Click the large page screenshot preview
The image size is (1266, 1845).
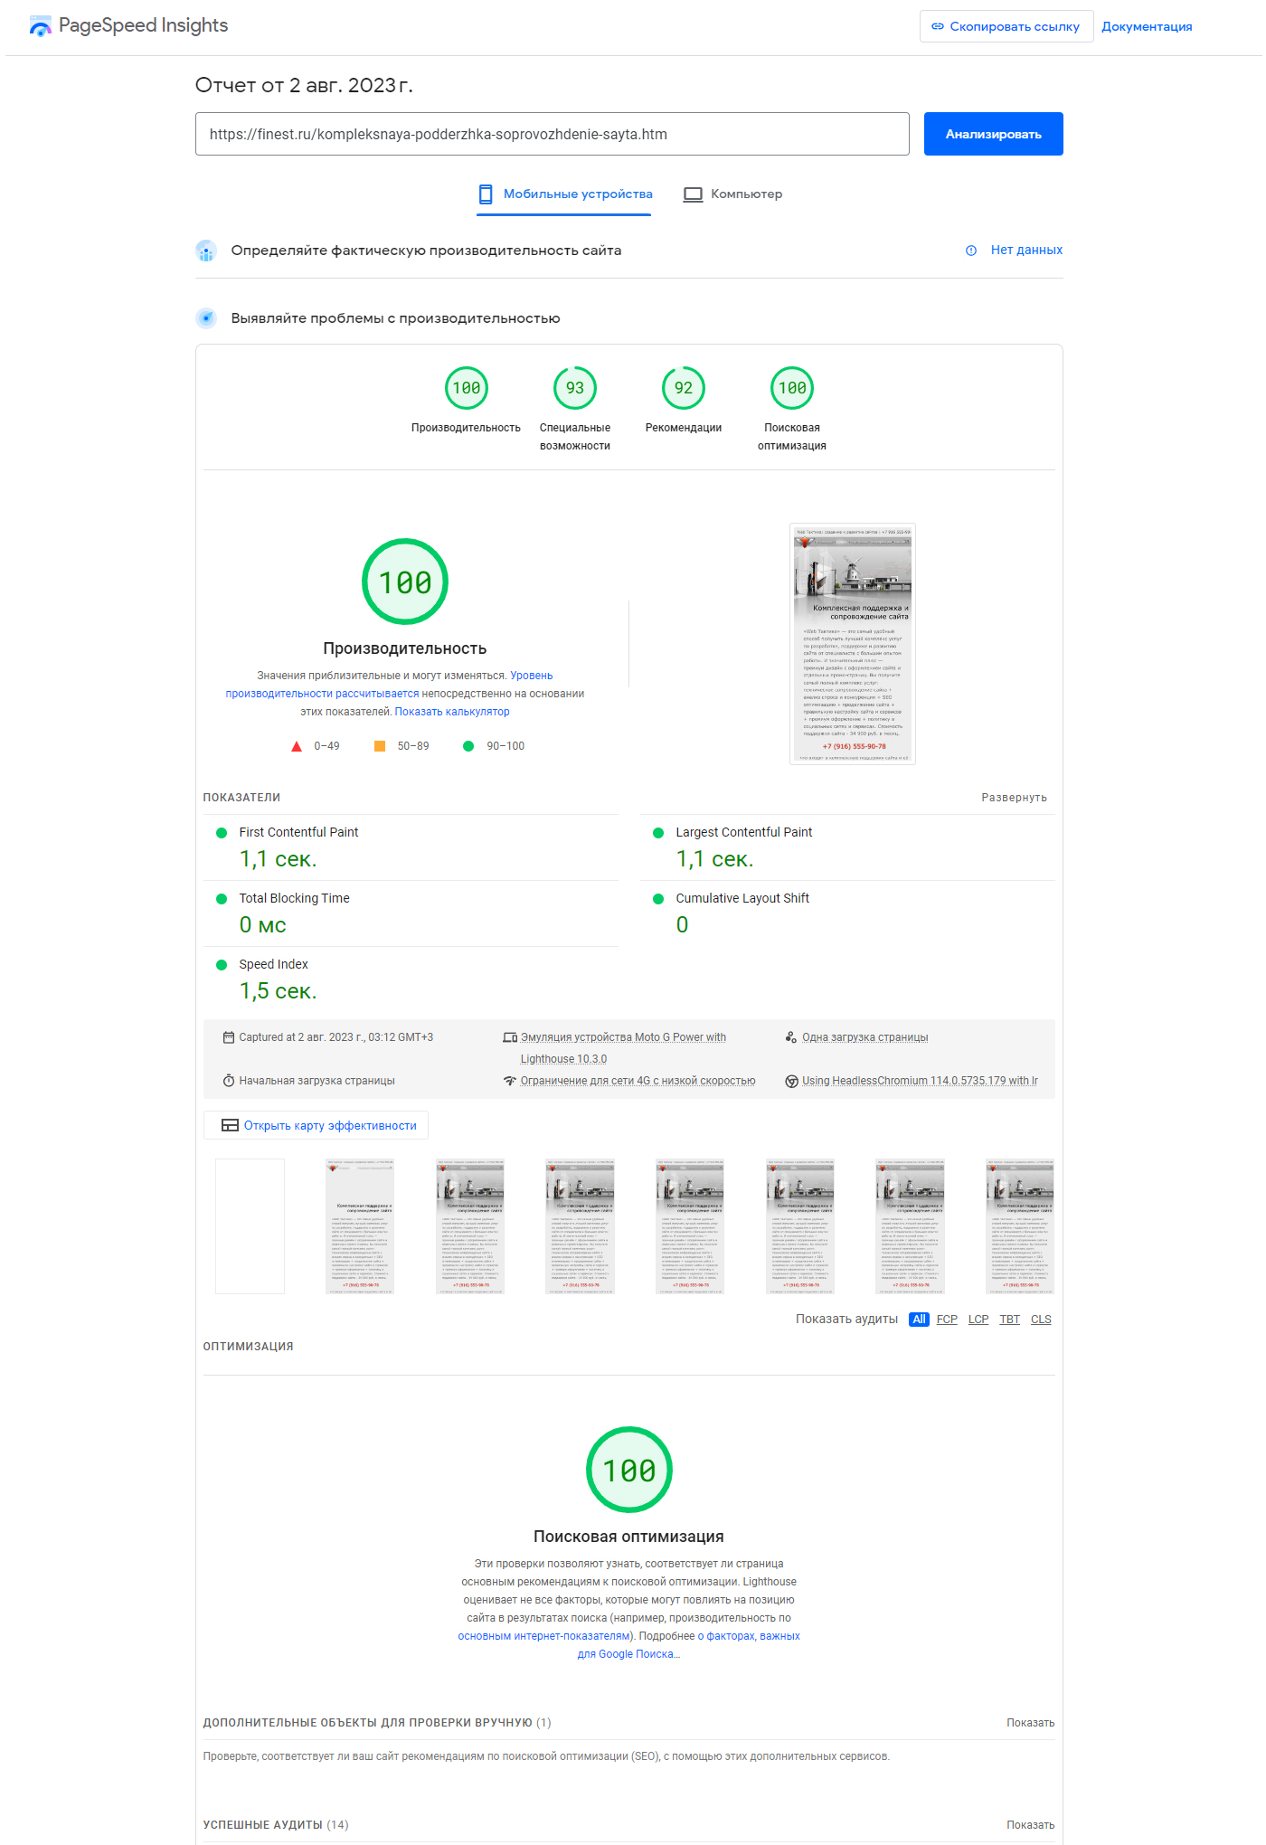point(853,644)
